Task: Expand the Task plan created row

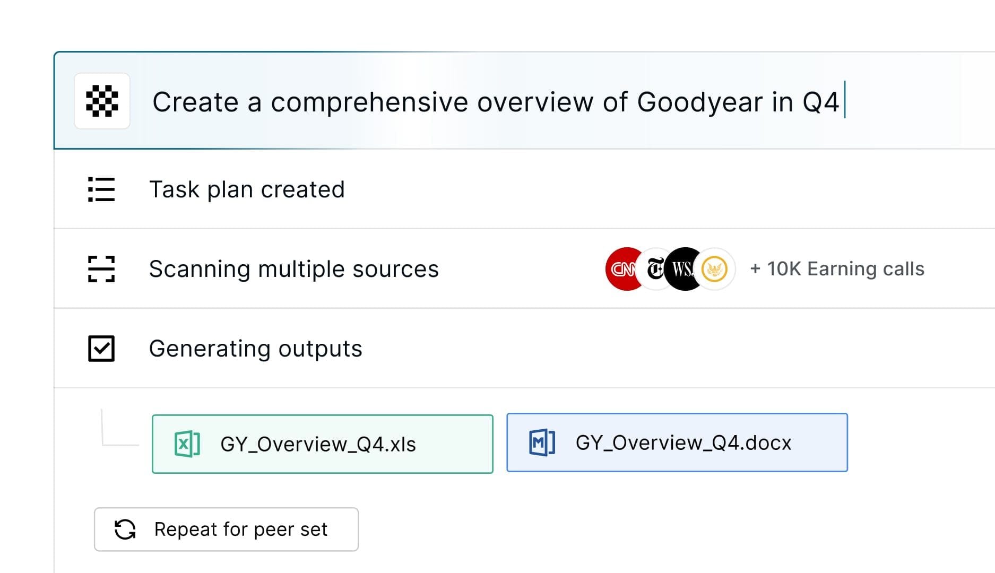Action: (x=247, y=189)
